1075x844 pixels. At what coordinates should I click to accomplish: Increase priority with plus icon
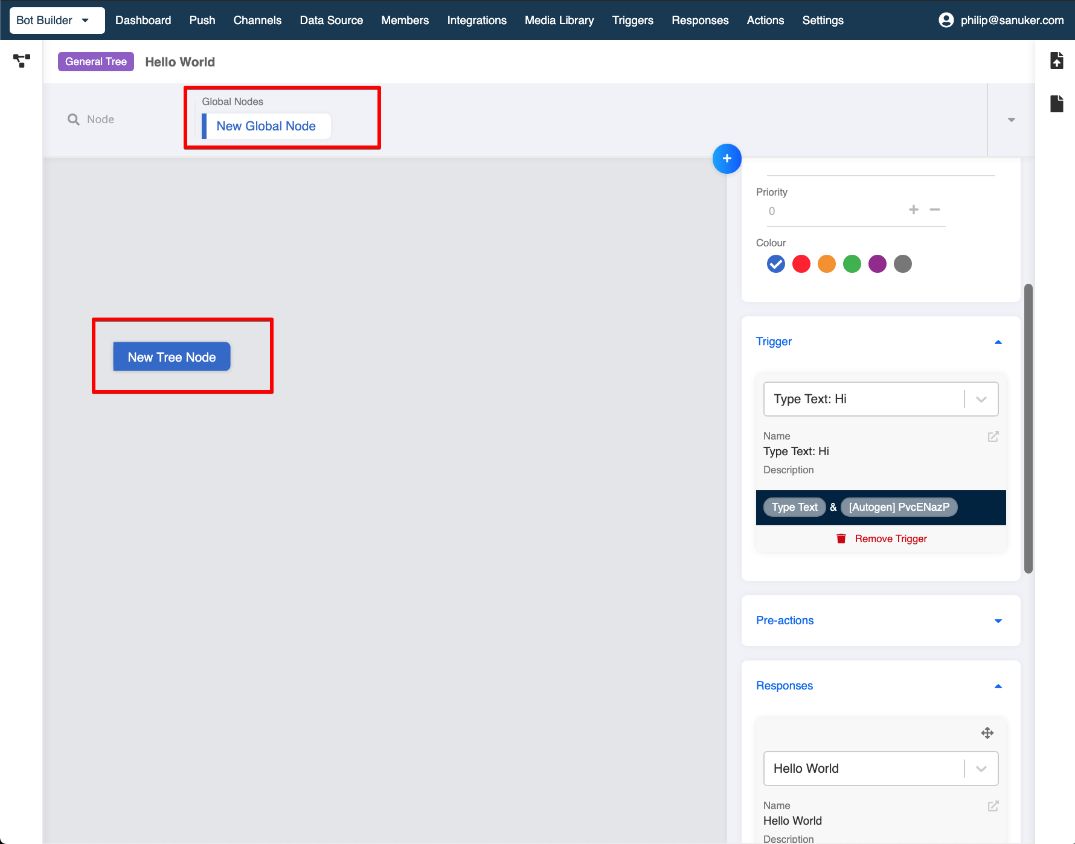click(914, 209)
